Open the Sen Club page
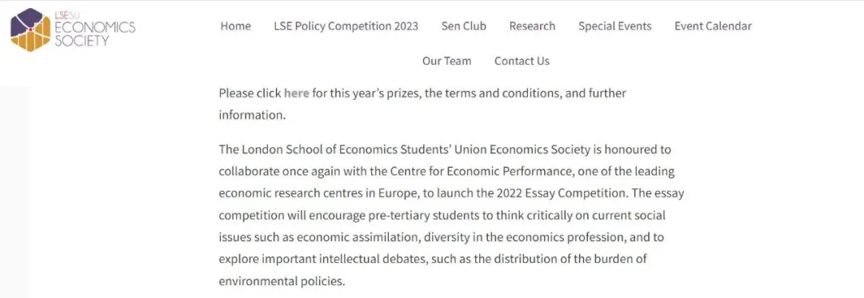Screen dimensions: 864x298 click(x=463, y=26)
